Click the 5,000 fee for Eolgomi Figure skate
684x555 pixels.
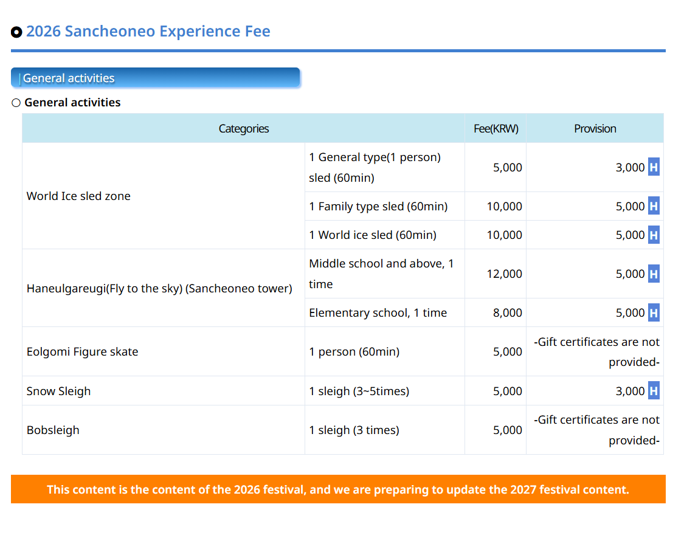coord(507,352)
